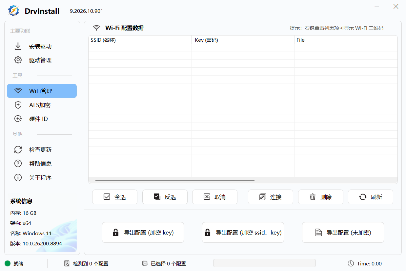This screenshot has width=406, height=271.
Task: Click the invert-selection icon on 反选
Action: coord(157,197)
